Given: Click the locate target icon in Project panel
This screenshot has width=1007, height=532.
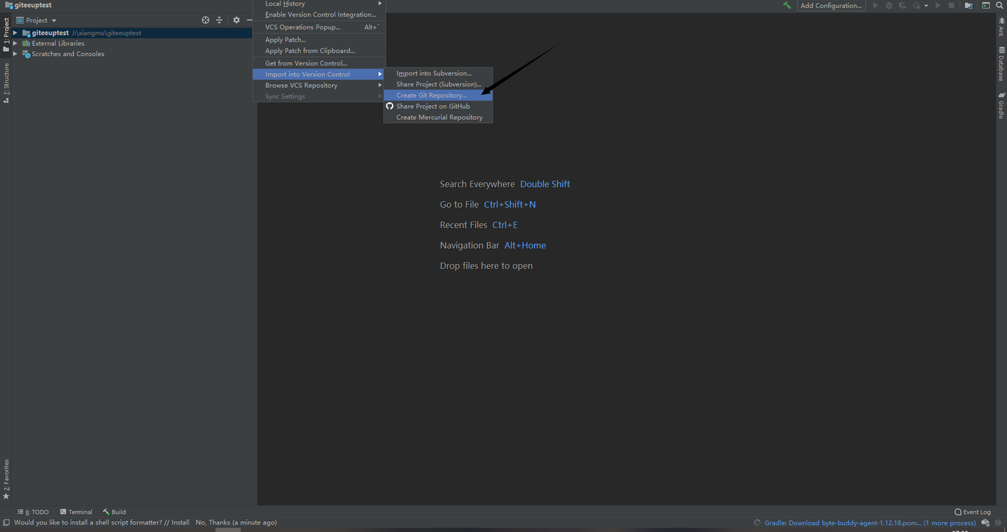Looking at the screenshot, I should coord(206,20).
